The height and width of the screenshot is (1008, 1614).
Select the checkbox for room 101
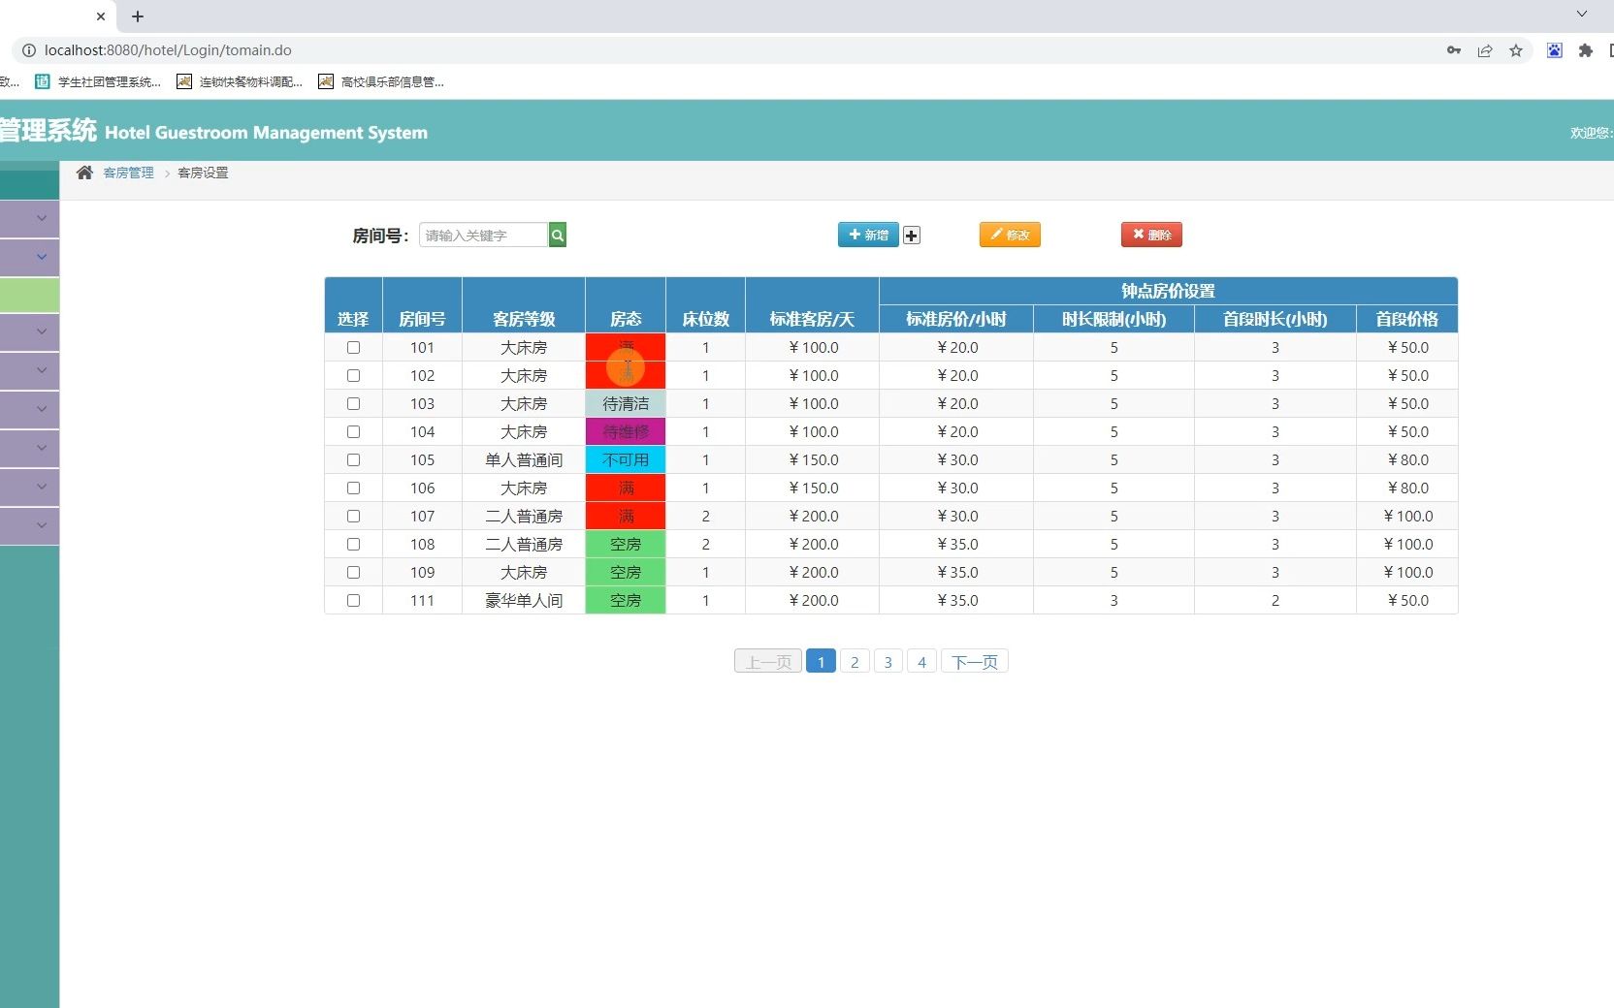click(353, 347)
